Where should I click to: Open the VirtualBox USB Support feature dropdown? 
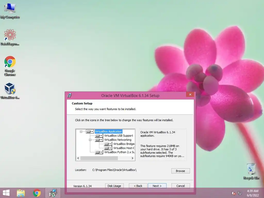pos(99,136)
